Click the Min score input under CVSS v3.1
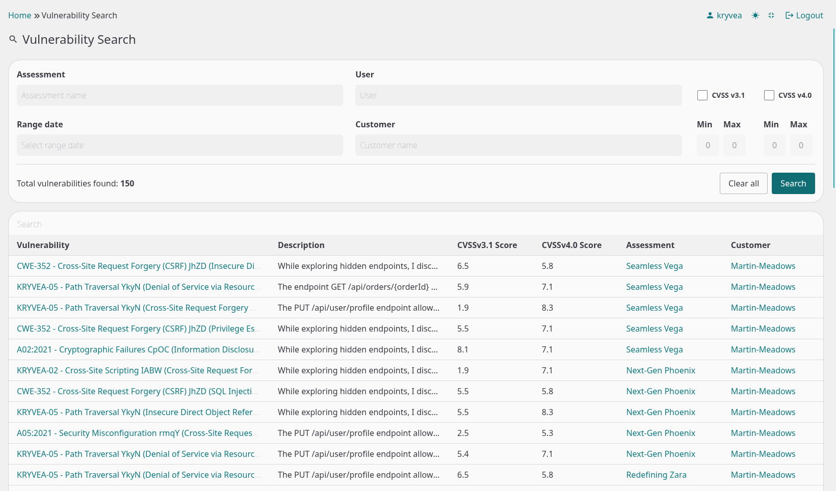 pos(708,145)
